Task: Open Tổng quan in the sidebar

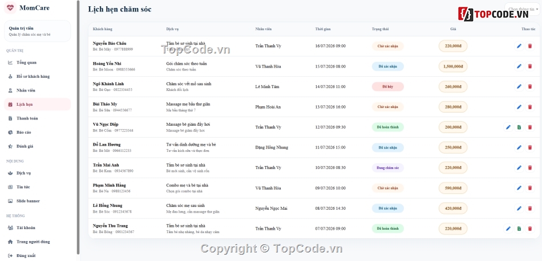Action: click(x=37, y=63)
